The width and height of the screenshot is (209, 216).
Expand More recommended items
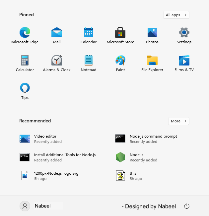[x=179, y=121]
